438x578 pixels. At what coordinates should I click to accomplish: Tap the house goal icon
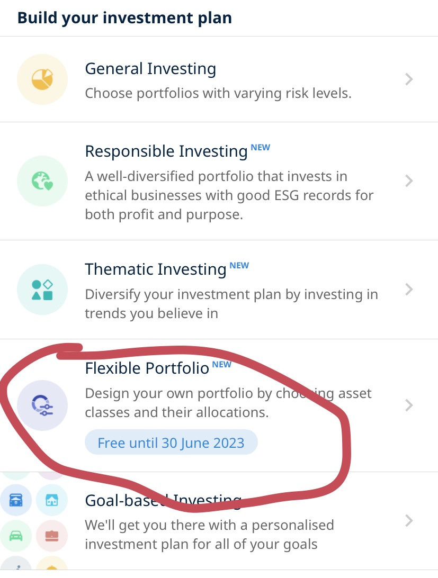pyautogui.click(x=52, y=500)
